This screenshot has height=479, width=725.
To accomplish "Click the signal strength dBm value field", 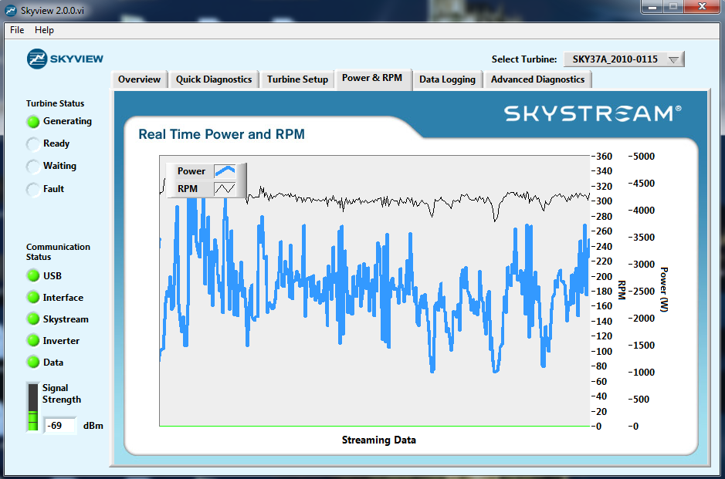I will click(x=59, y=426).
